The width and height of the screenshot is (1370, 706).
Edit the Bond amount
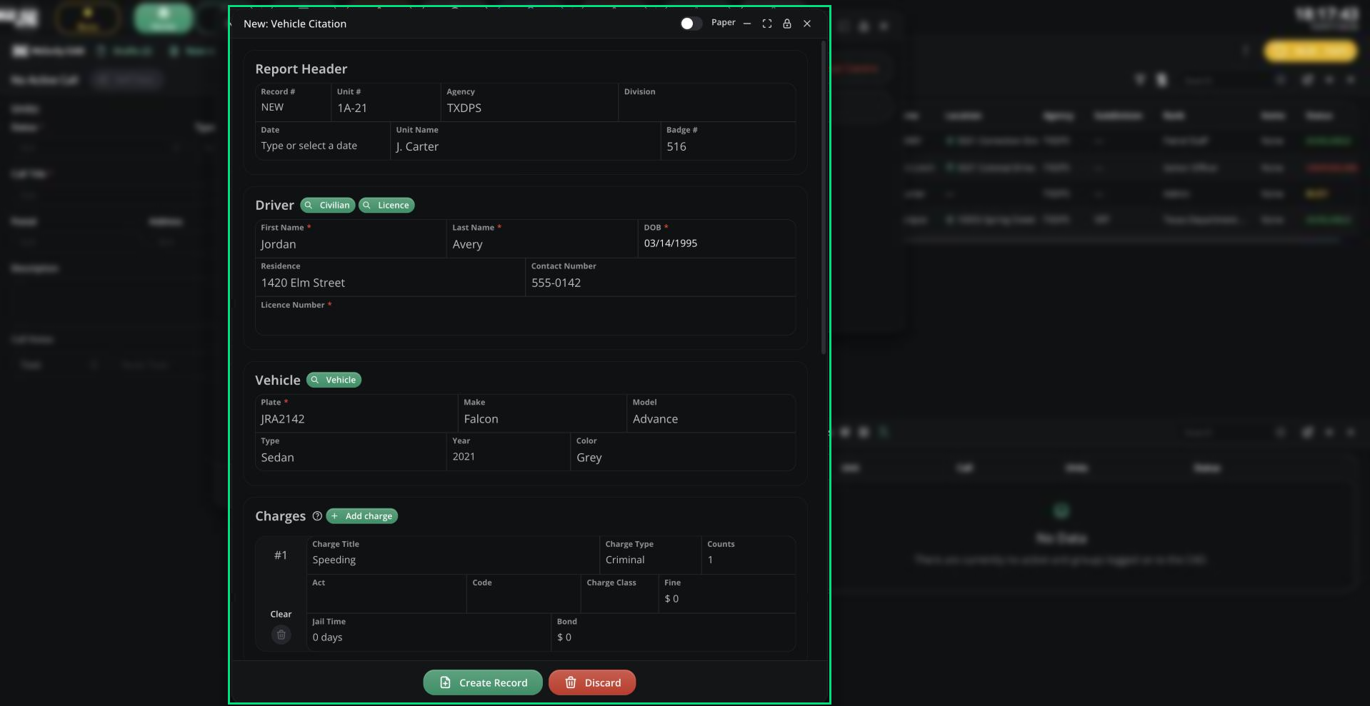click(674, 632)
